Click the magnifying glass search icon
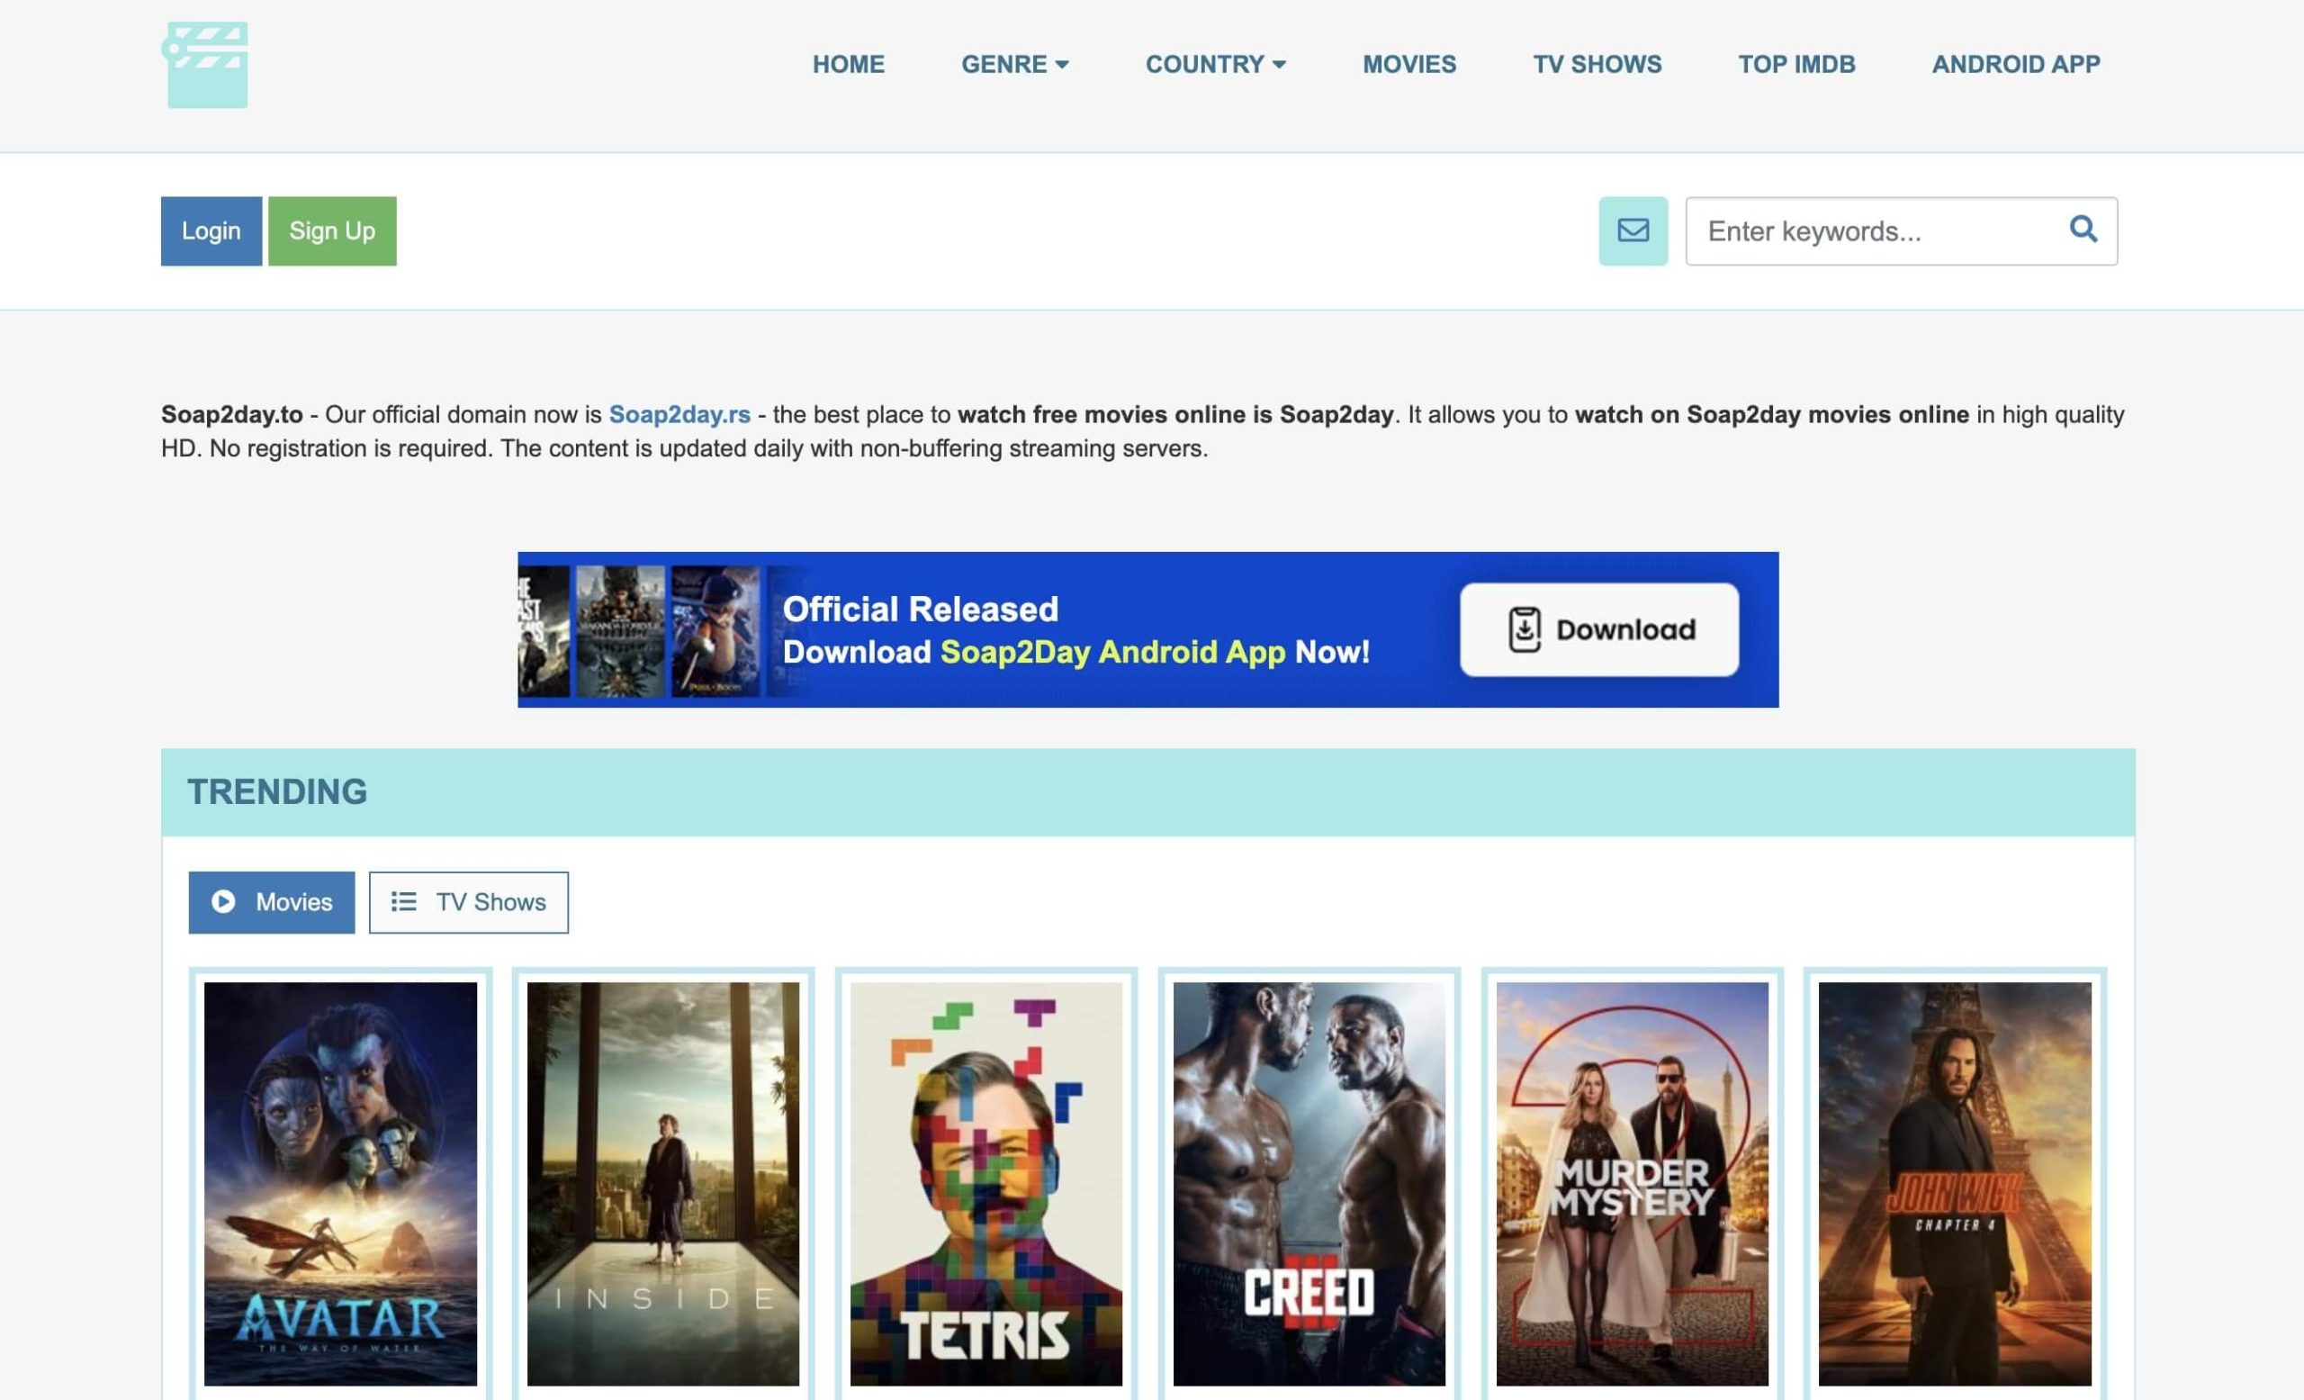The image size is (2304, 1400). (x=2083, y=229)
